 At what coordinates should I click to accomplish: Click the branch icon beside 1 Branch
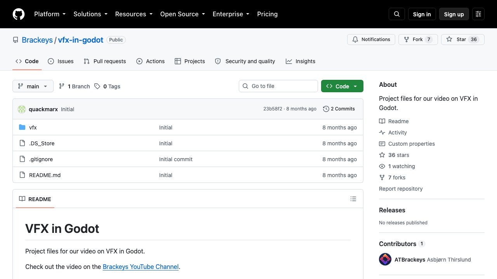tap(62, 86)
